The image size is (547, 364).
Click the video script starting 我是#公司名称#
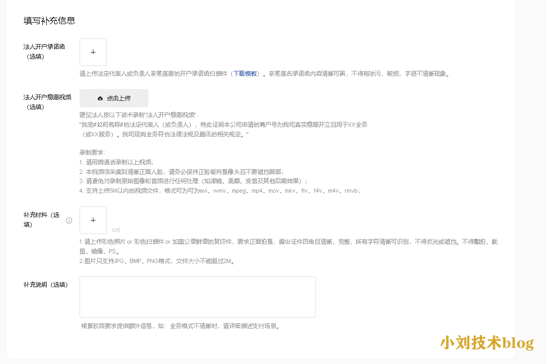223,125
